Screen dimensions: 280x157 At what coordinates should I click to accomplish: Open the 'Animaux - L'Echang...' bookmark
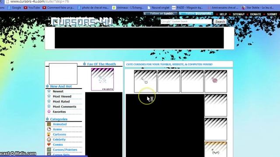(128, 8)
